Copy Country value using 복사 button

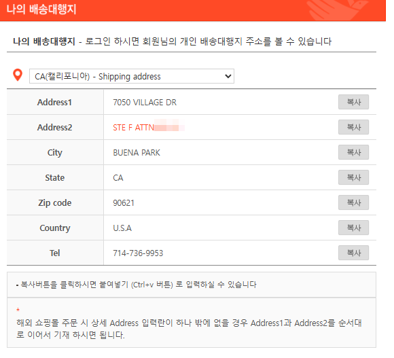pyautogui.click(x=353, y=228)
